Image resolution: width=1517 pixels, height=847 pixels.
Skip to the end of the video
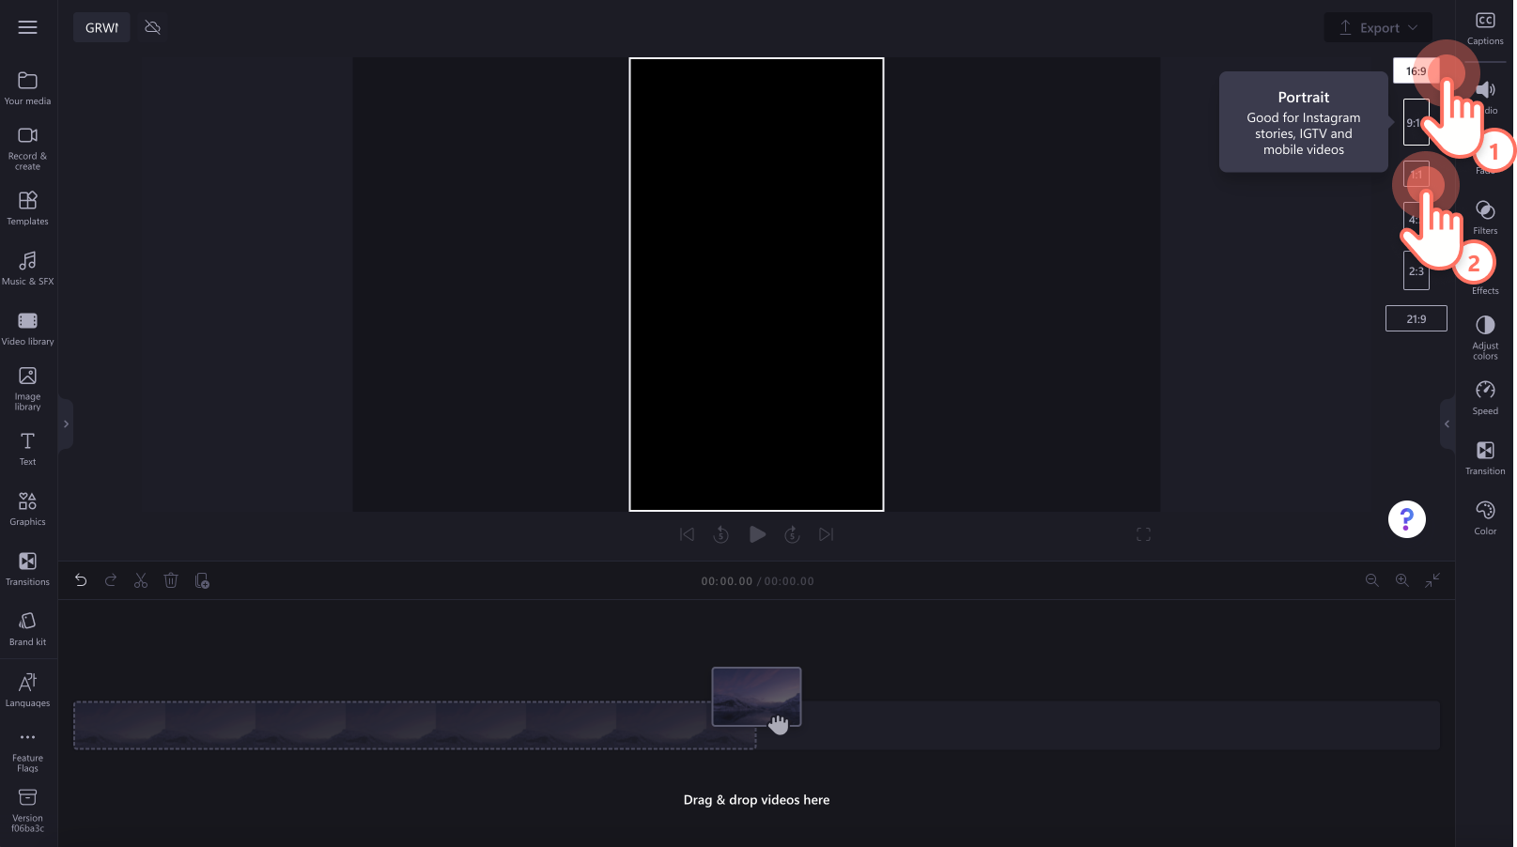[827, 534]
